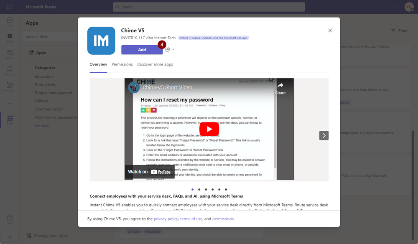418x244 pixels.
Task: Open Manage your apps
Action: (x=48, y=236)
